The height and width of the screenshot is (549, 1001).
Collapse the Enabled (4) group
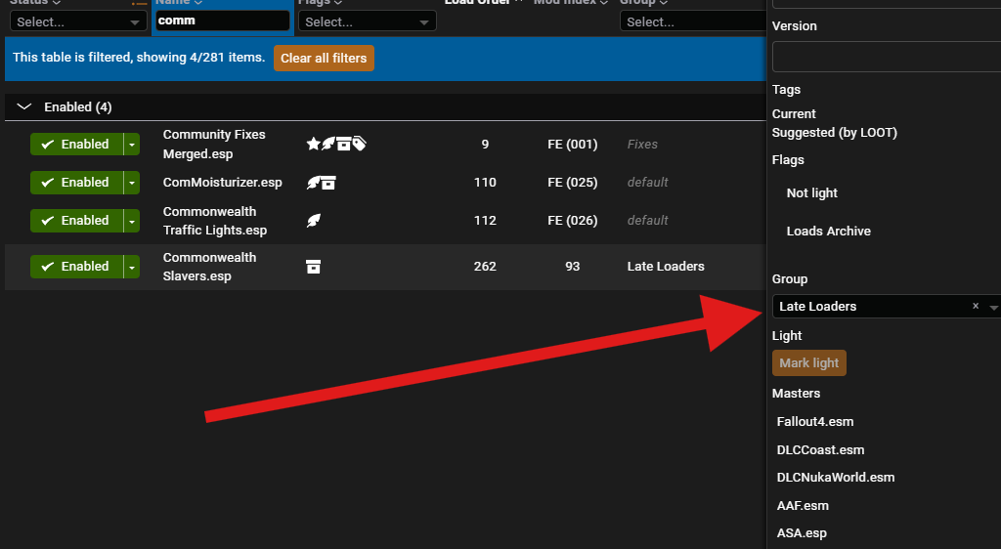tap(24, 107)
